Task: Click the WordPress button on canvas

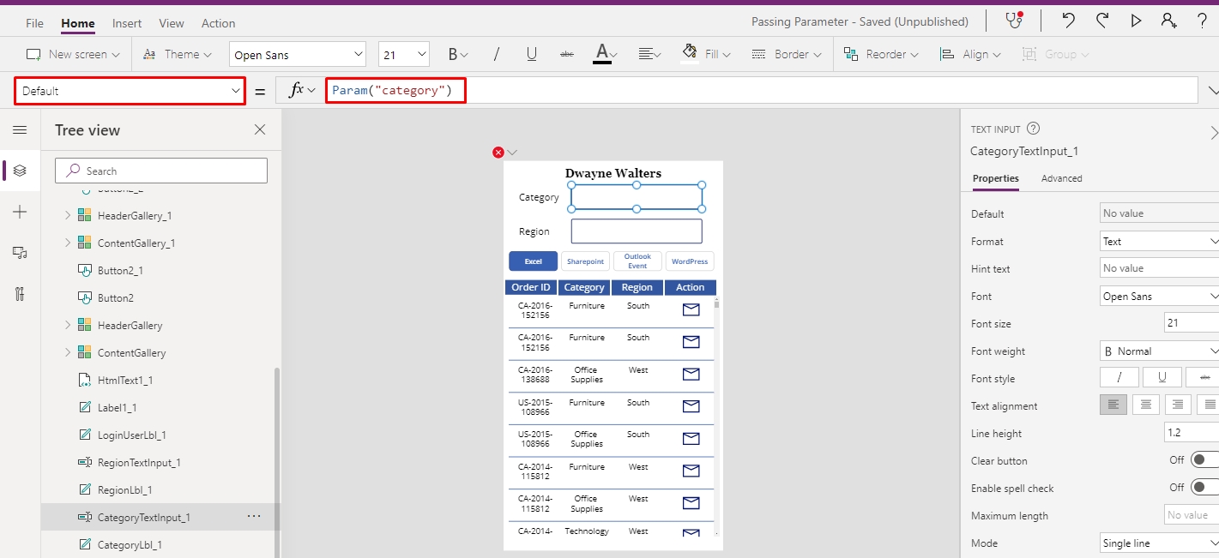Action: (x=690, y=261)
